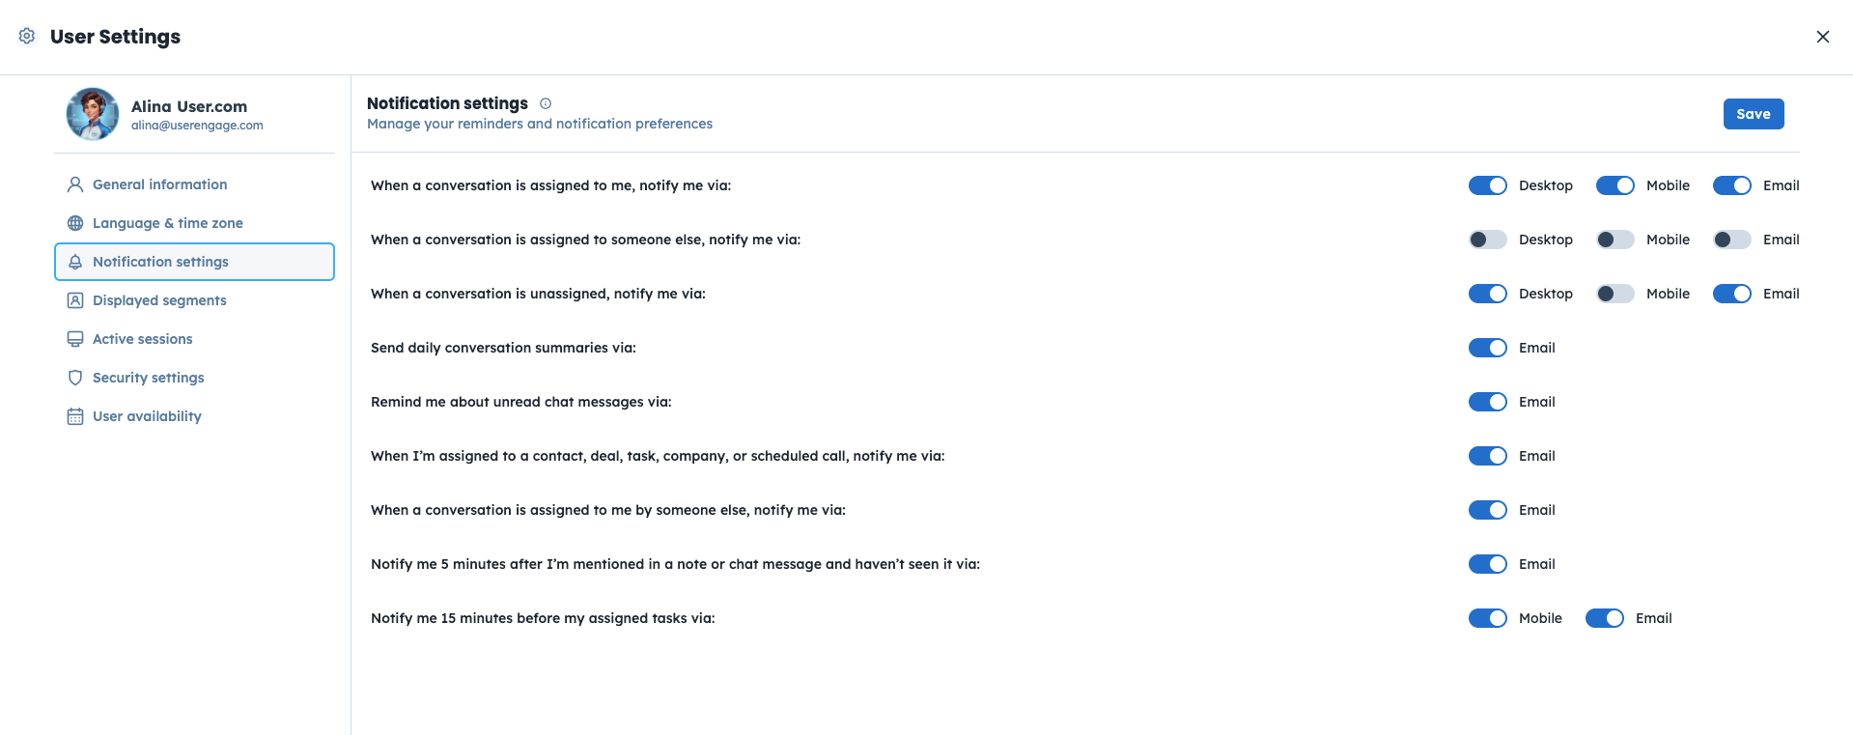This screenshot has width=1853, height=735.
Task: Click the info icon next to Notification settings
Action: click(x=546, y=103)
